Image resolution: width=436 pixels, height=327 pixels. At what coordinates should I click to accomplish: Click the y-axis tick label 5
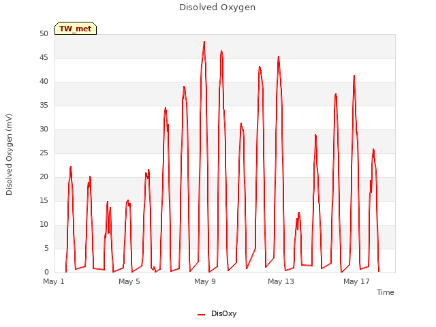(46, 248)
